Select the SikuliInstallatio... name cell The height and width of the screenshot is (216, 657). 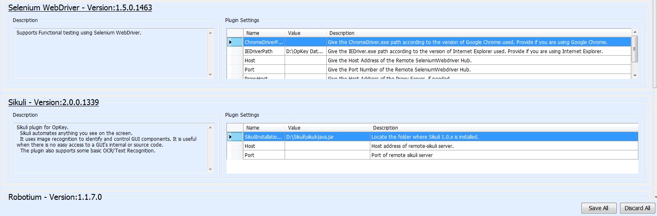[264, 137]
